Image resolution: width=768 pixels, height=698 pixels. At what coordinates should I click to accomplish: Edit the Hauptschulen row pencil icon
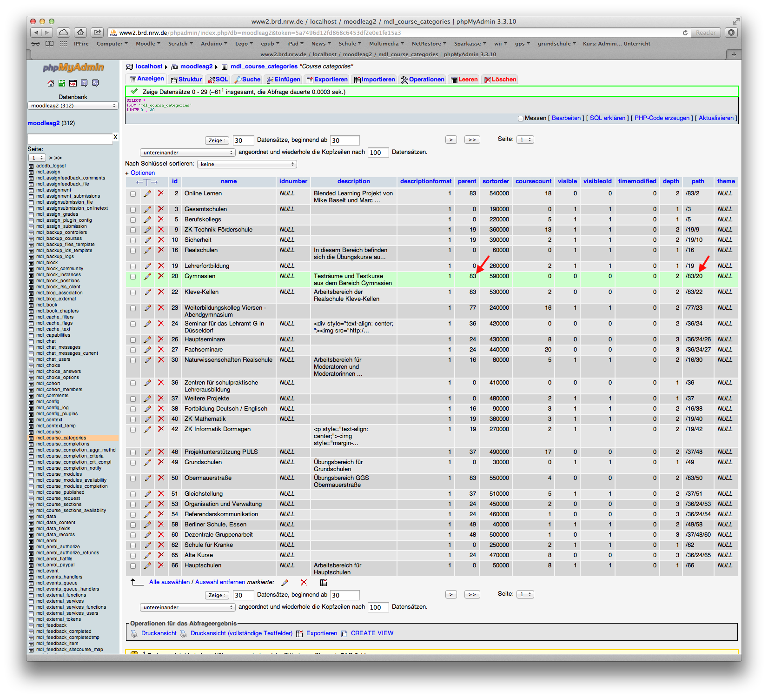(x=147, y=565)
